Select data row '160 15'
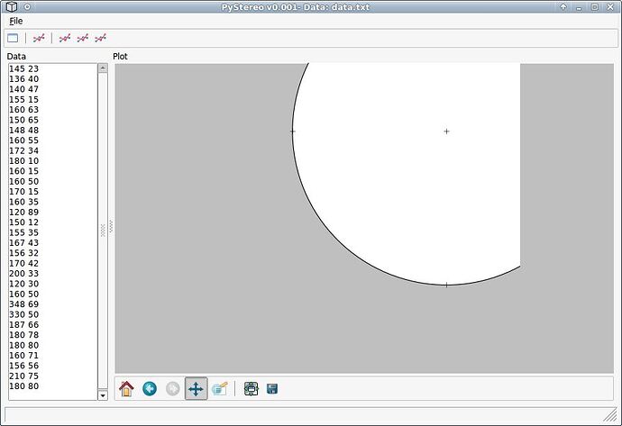Image resolution: width=622 pixels, height=426 pixels. 53,172
